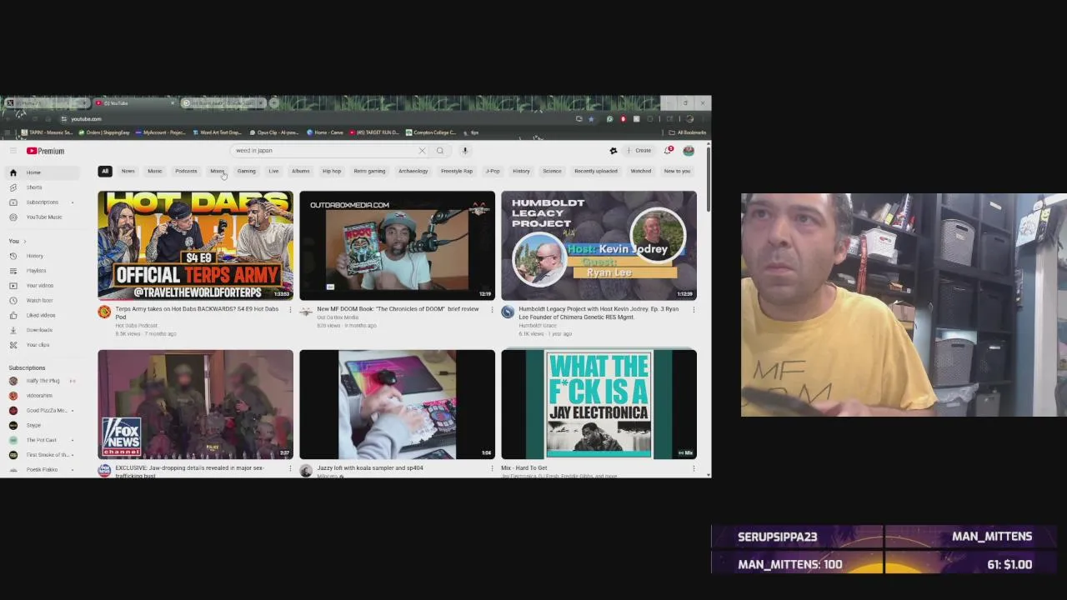
Task: Open the Ralfy The Plug subscription
Action: [43, 381]
